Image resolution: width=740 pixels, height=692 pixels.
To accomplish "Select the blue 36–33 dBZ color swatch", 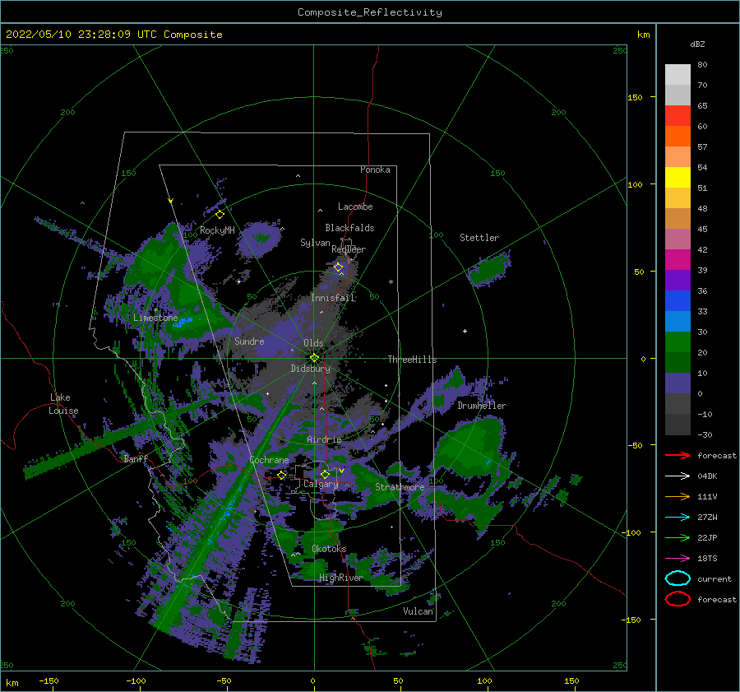I will point(678,301).
